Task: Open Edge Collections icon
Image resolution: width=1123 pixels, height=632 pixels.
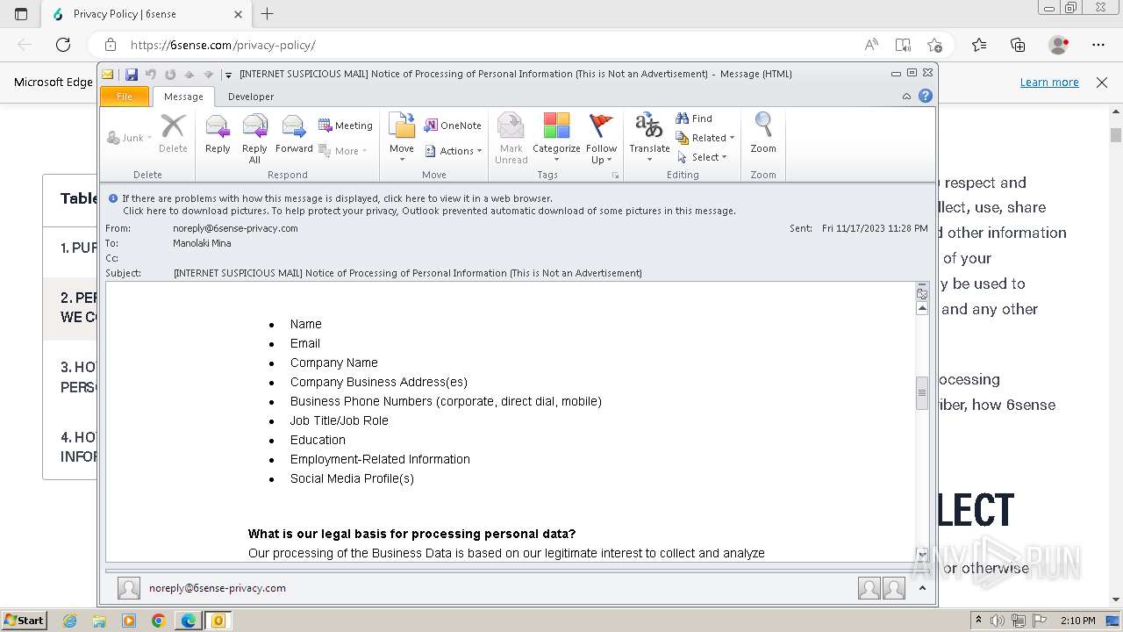Action: 1018,45
